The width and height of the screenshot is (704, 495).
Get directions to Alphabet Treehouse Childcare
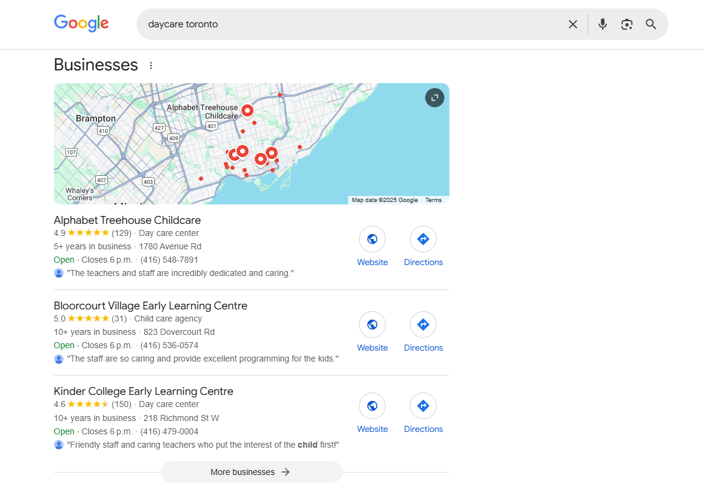[423, 239]
